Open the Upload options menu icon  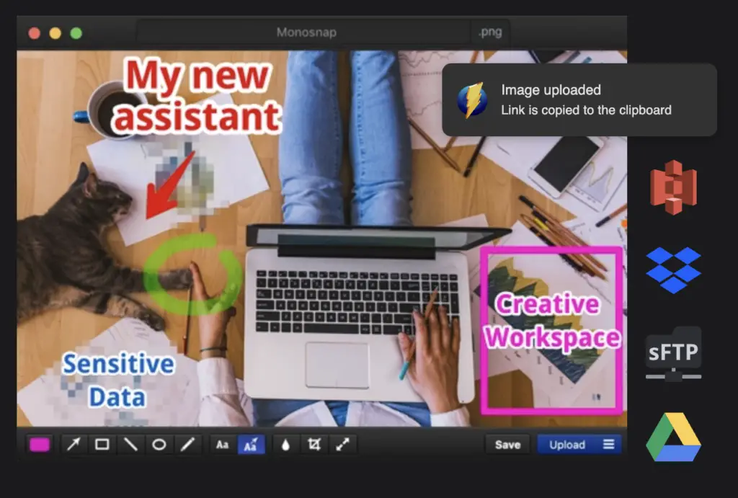pos(608,445)
